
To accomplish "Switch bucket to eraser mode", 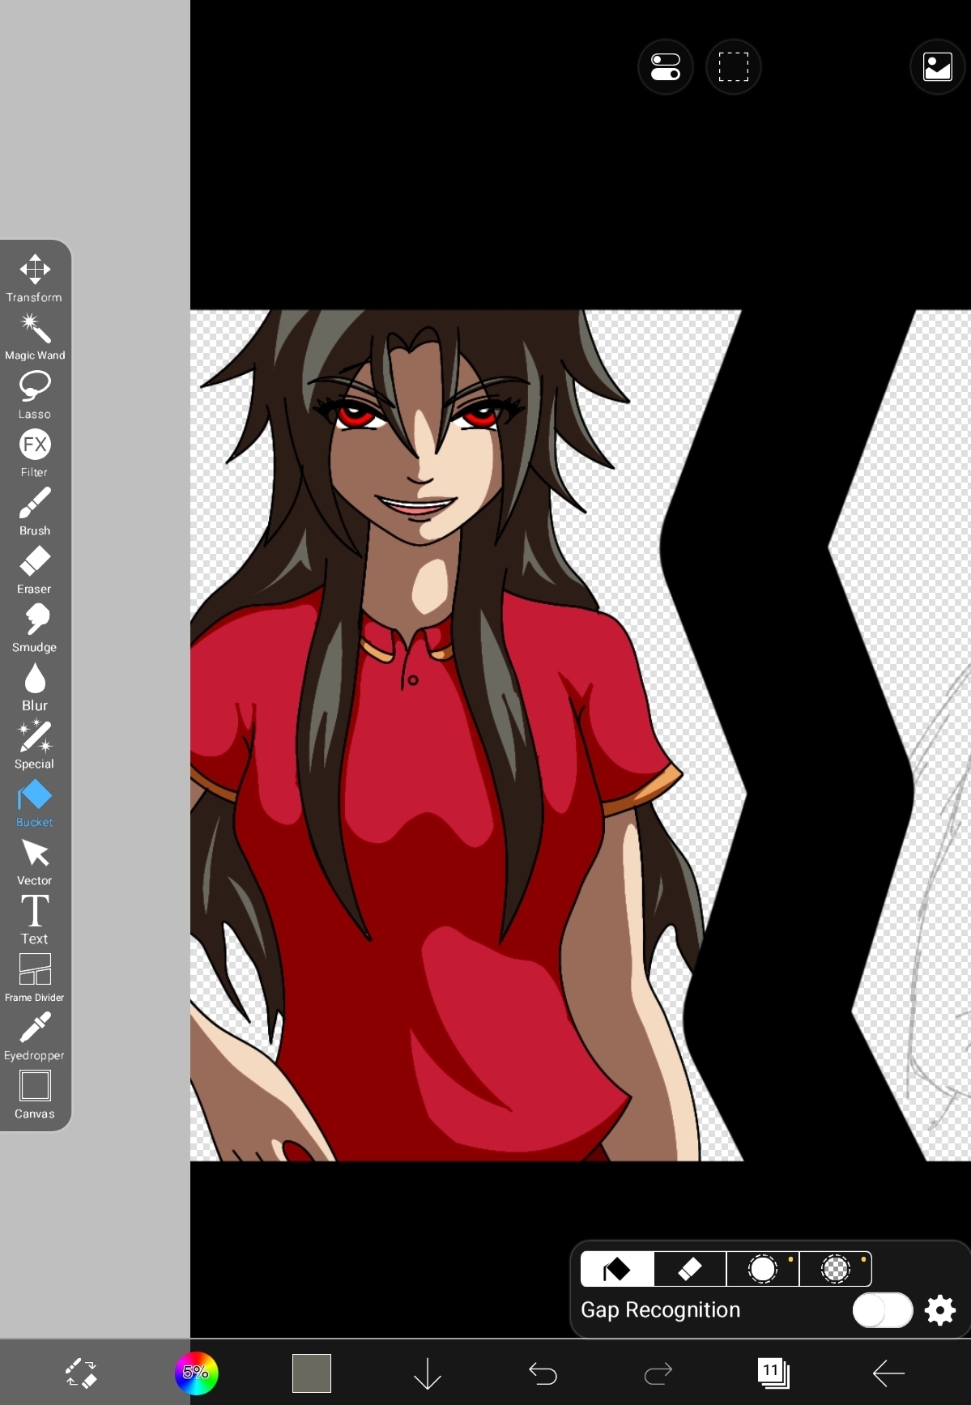I will tap(690, 1269).
